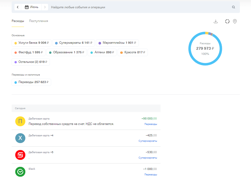Go to next month arrow
This screenshot has width=251, height=179.
(x=45, y=7)
